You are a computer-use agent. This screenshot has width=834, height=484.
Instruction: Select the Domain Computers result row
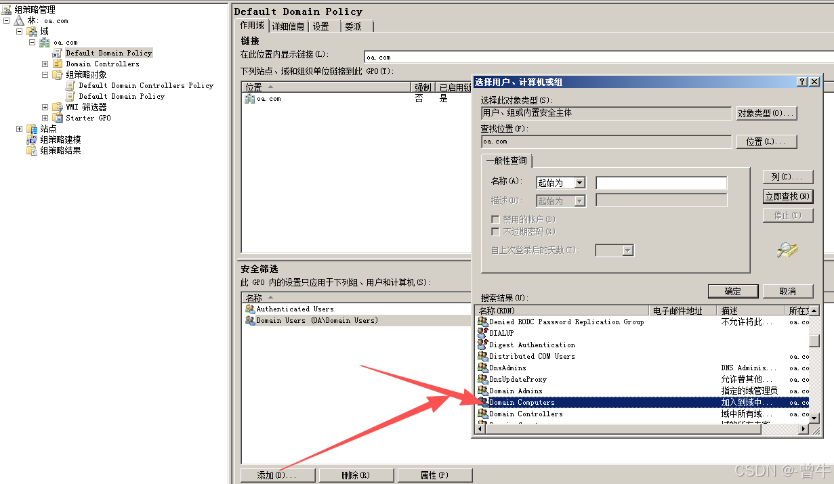point(643,402)
